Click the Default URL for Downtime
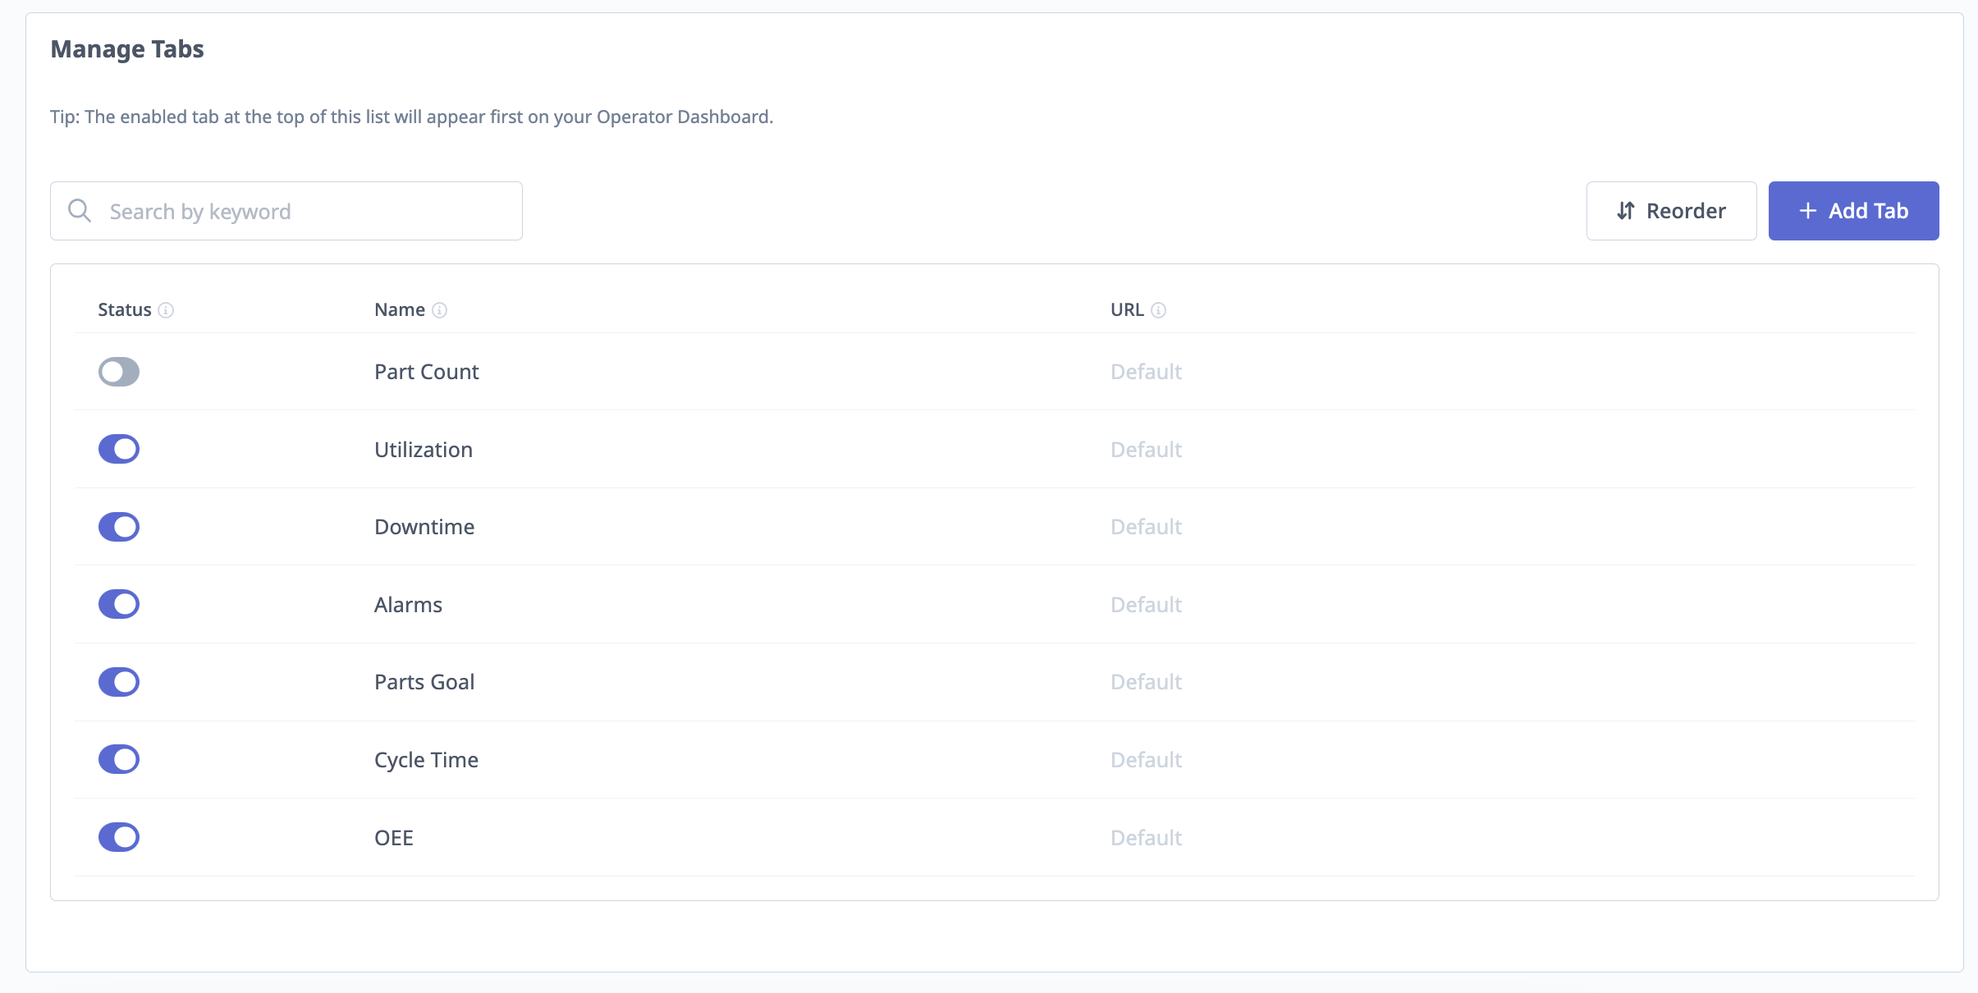The height and width of the screenshot is (993, 1978). pos(1146,527)
